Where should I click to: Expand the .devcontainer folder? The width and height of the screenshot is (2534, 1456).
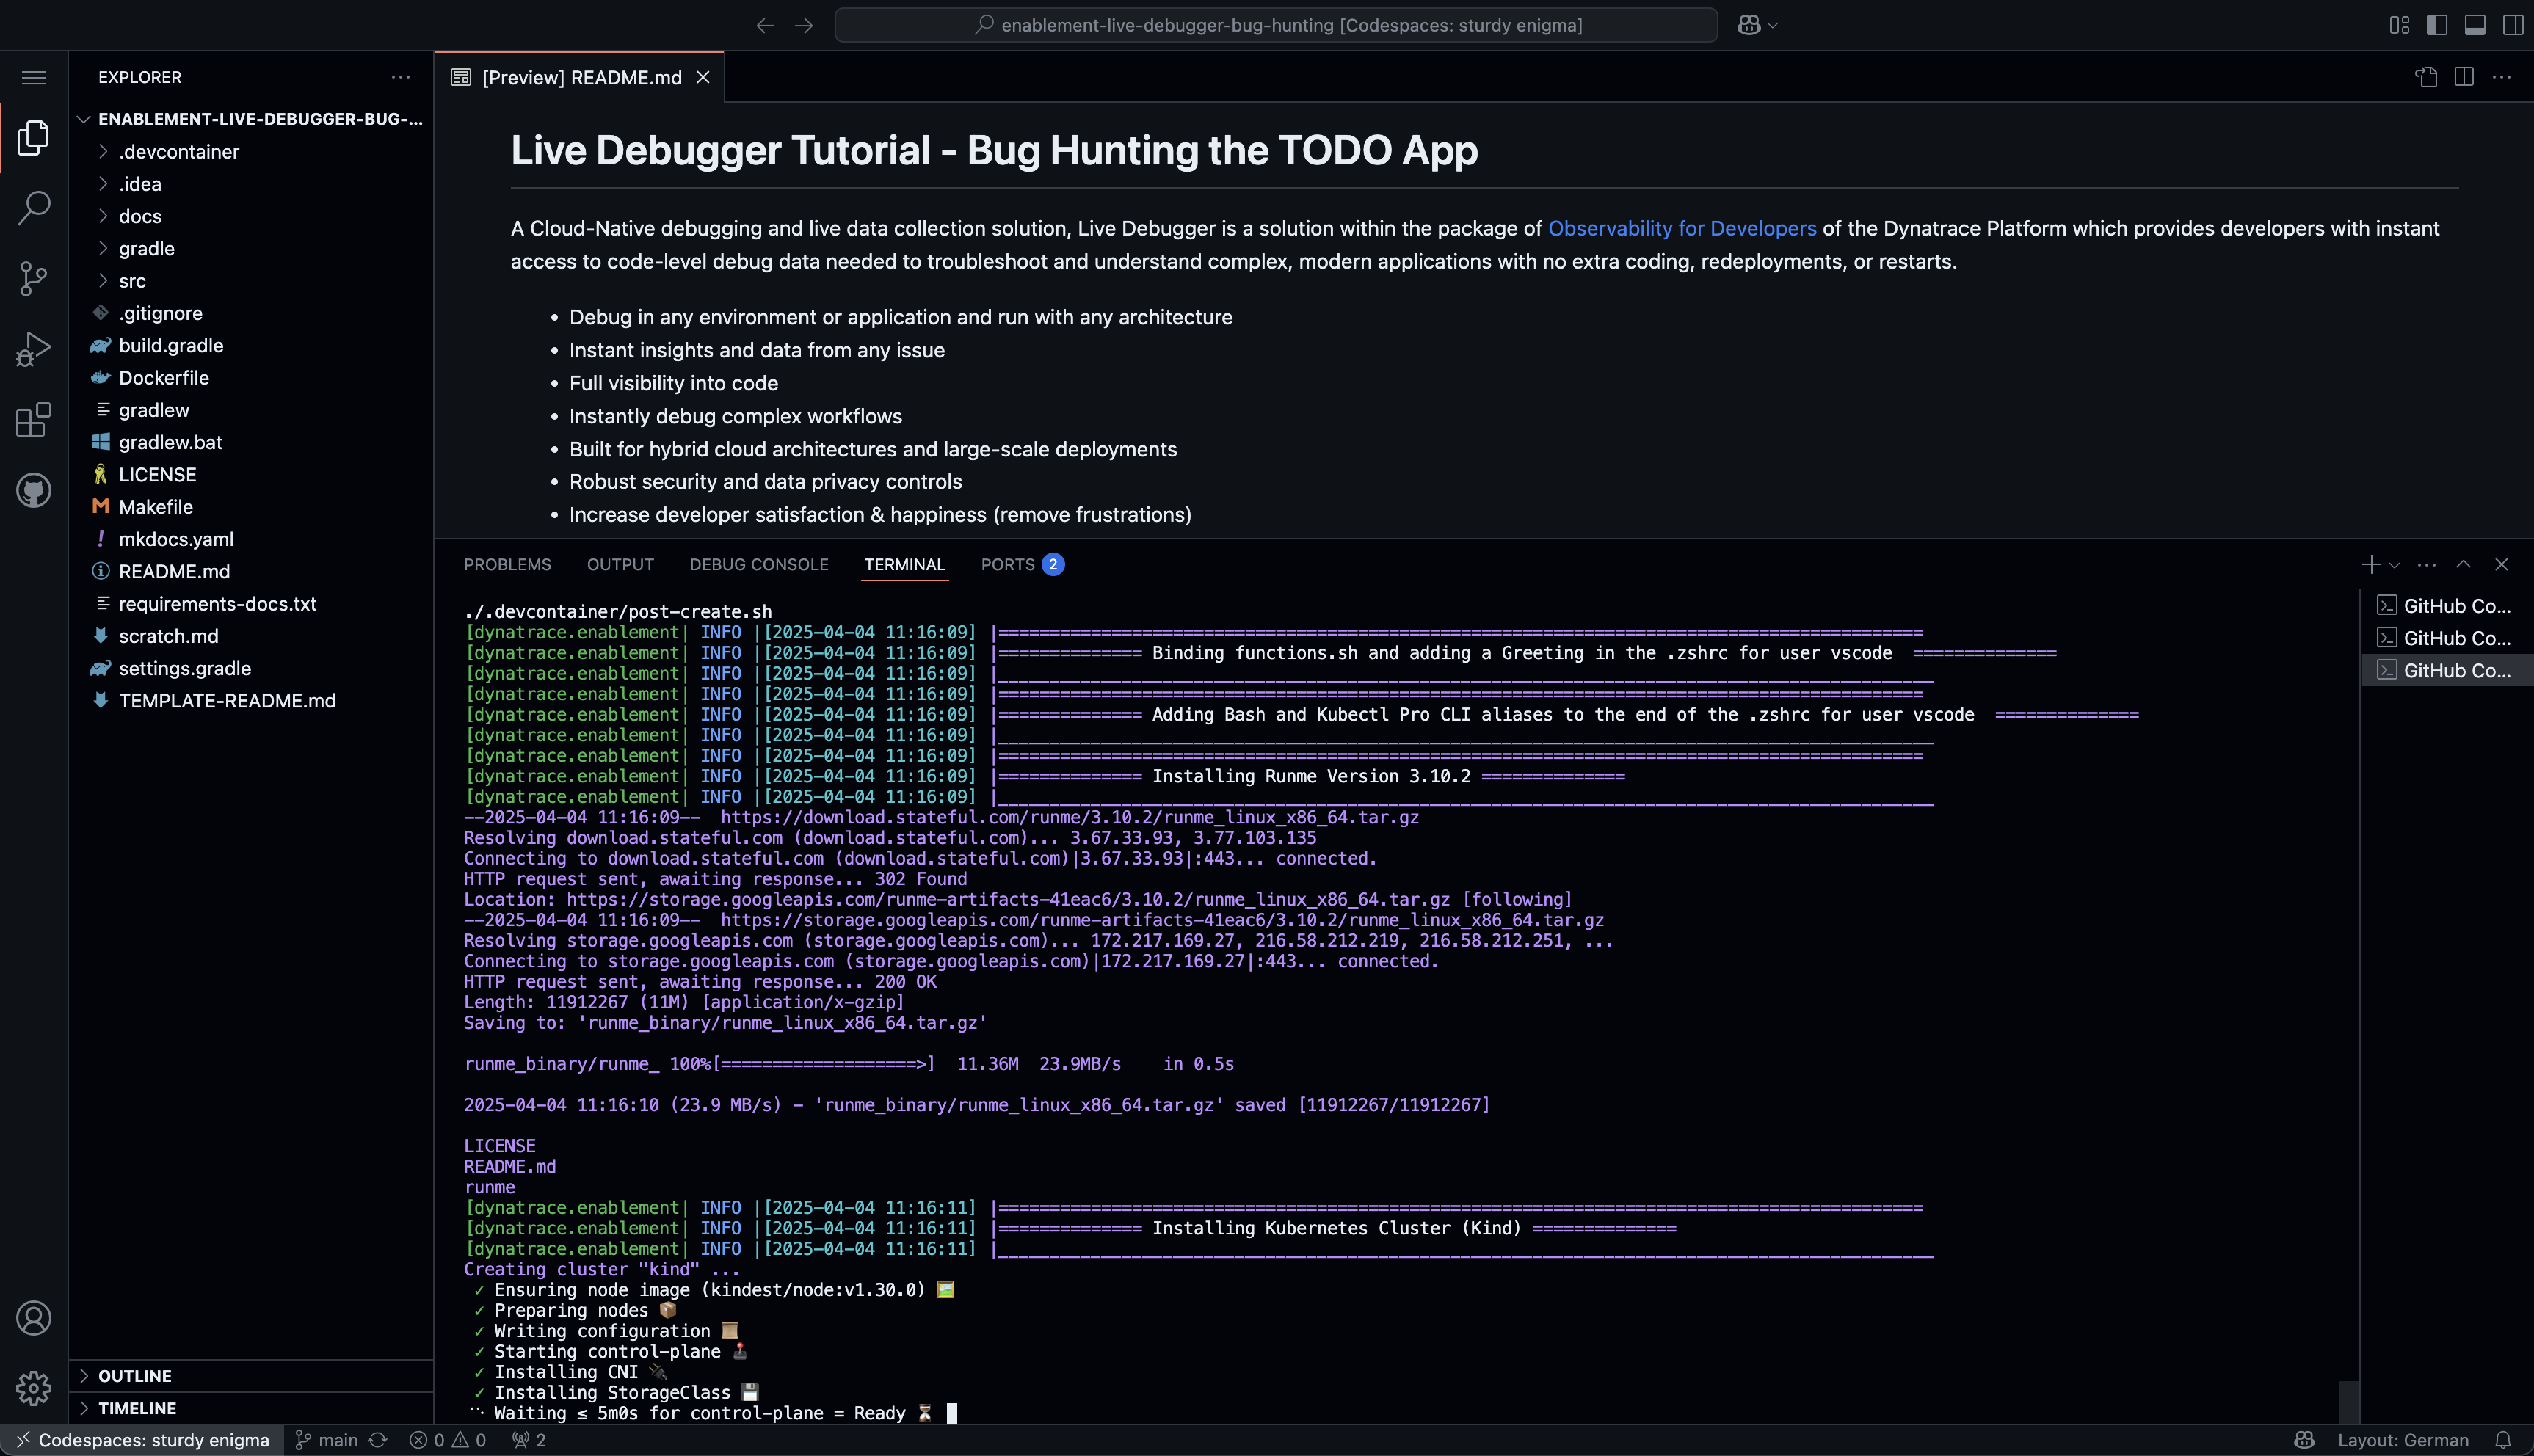click(179, 152)
